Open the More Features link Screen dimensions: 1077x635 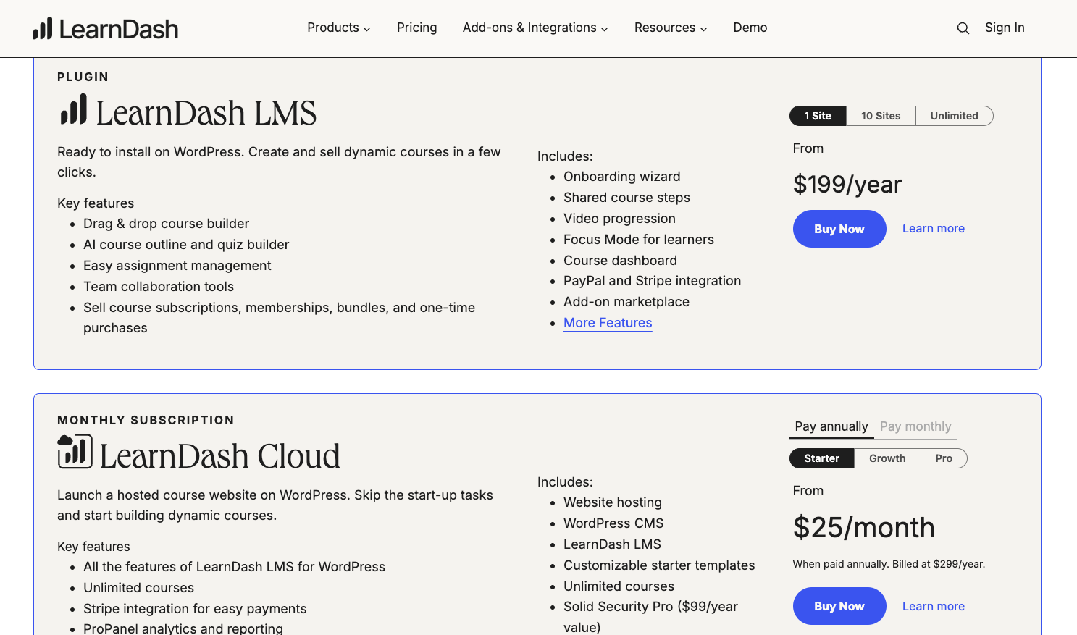(x=607, y=322)
